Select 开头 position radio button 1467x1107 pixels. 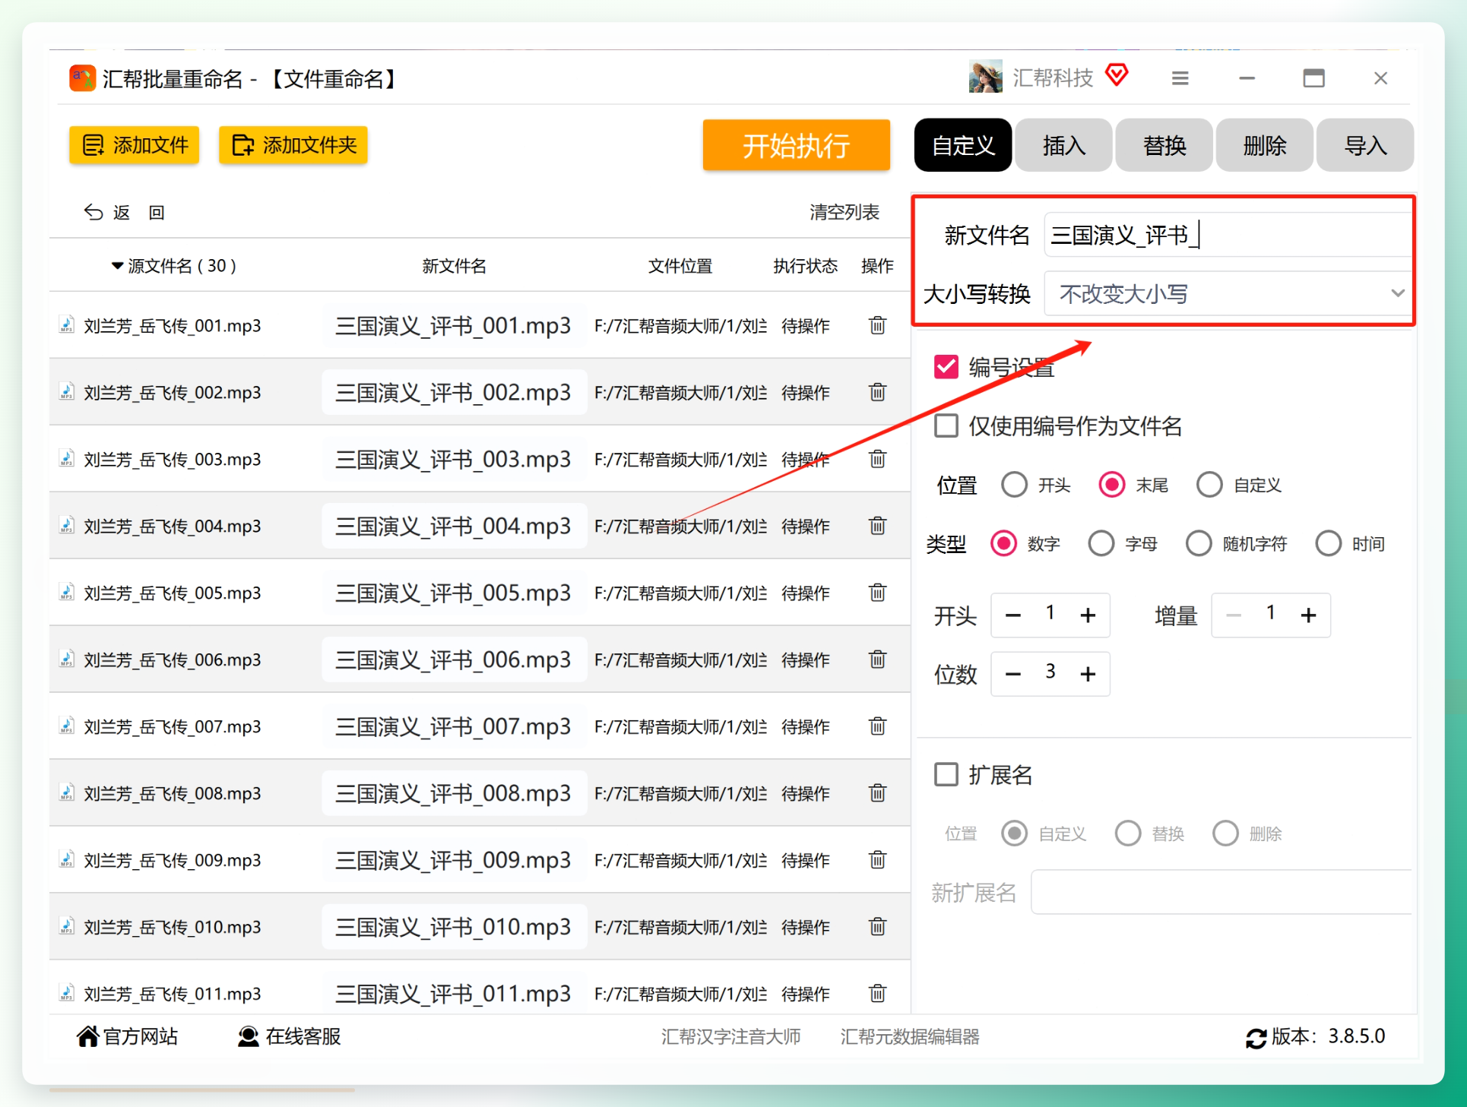pyautogui.click(x=1015, y=485)
